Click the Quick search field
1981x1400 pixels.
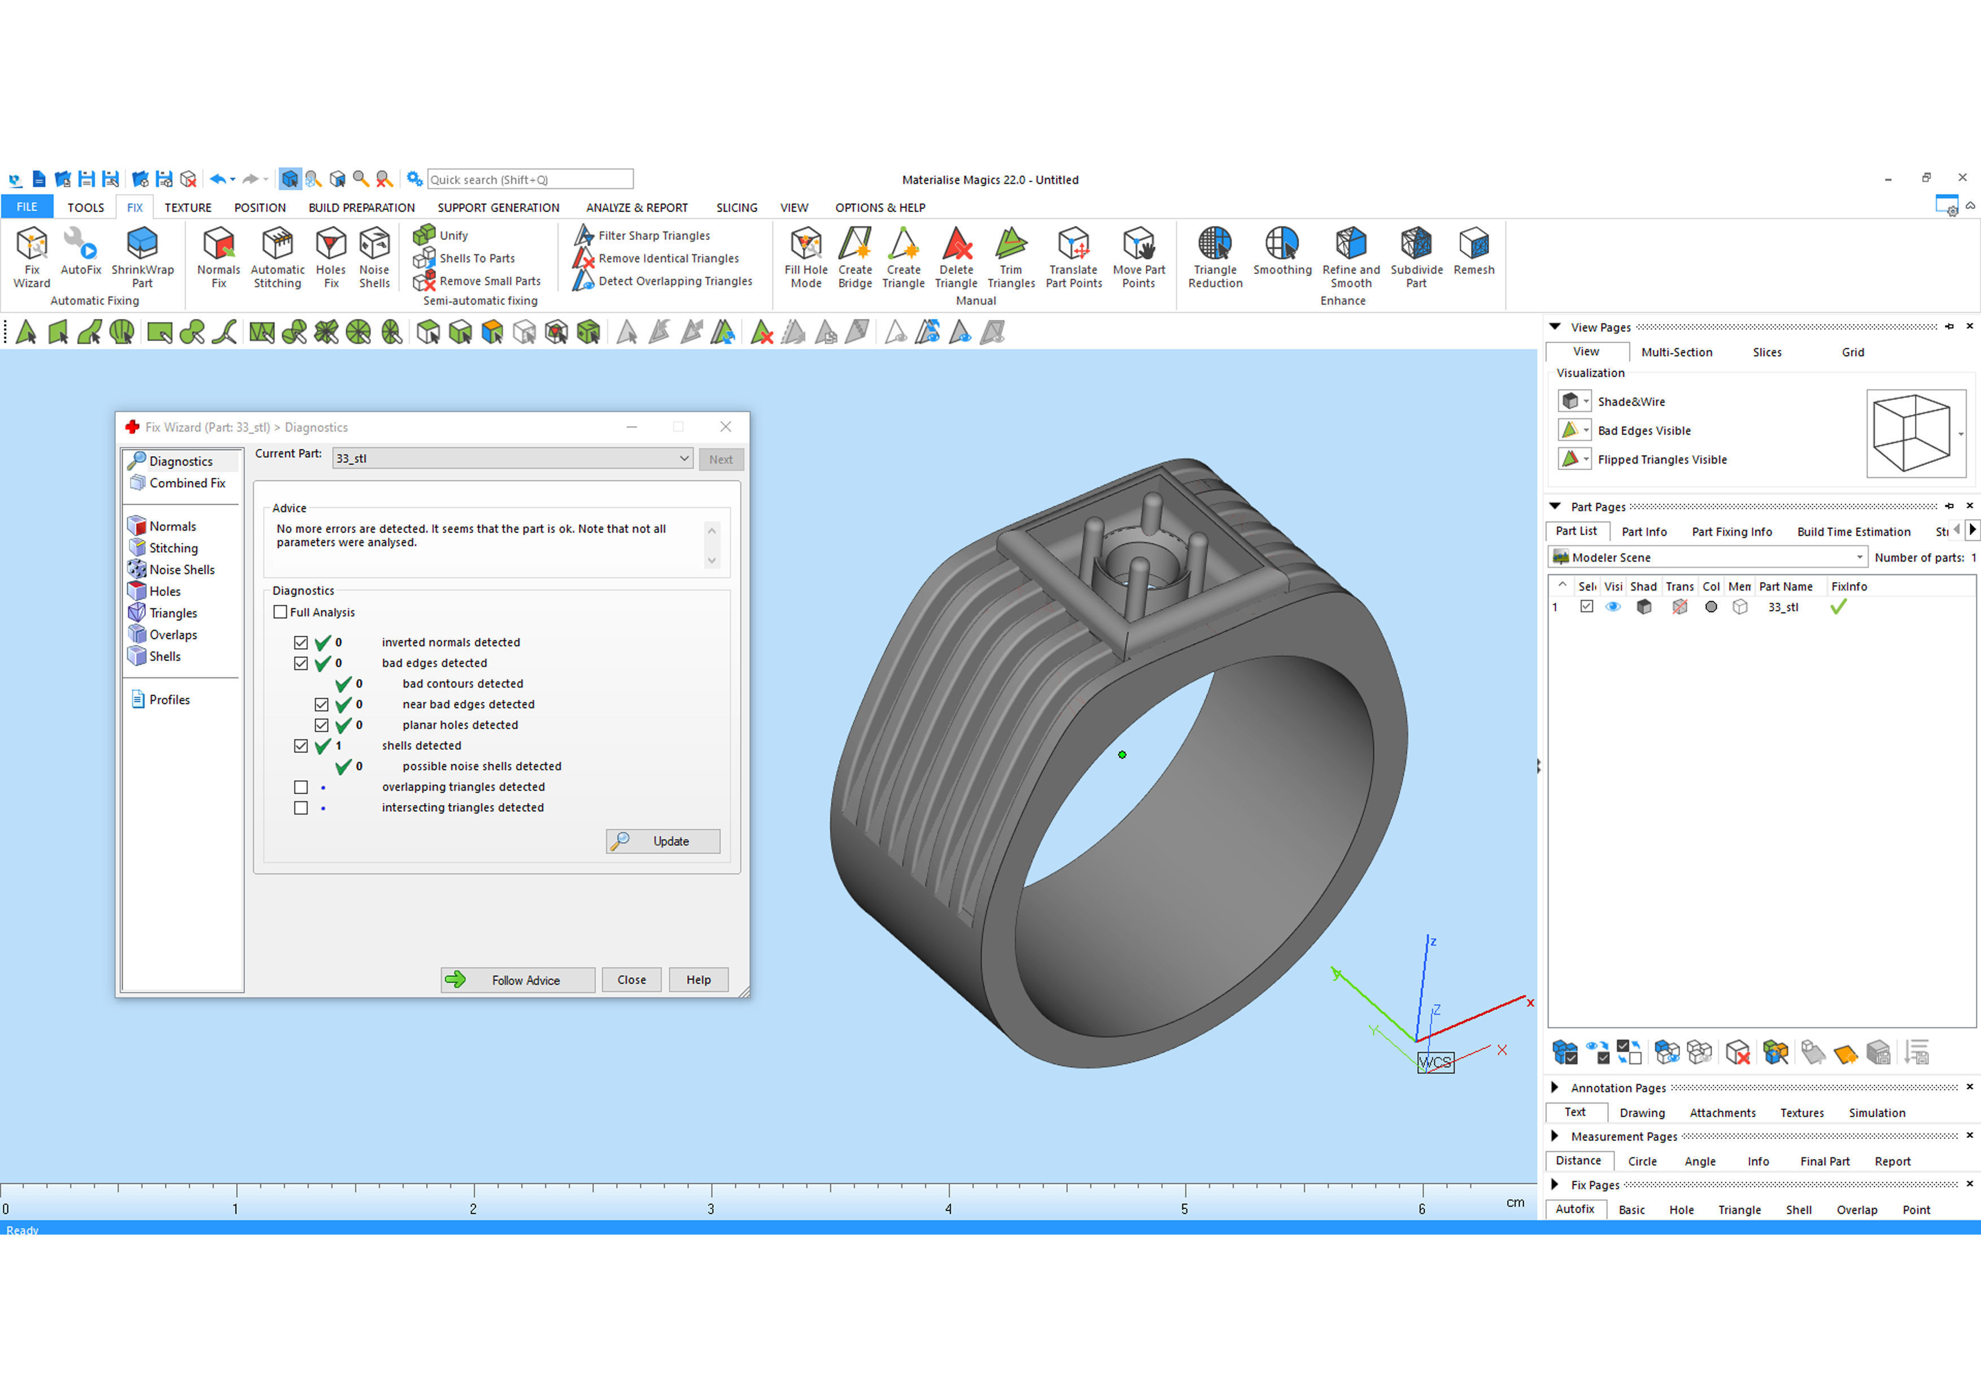(x=530, y=180)
